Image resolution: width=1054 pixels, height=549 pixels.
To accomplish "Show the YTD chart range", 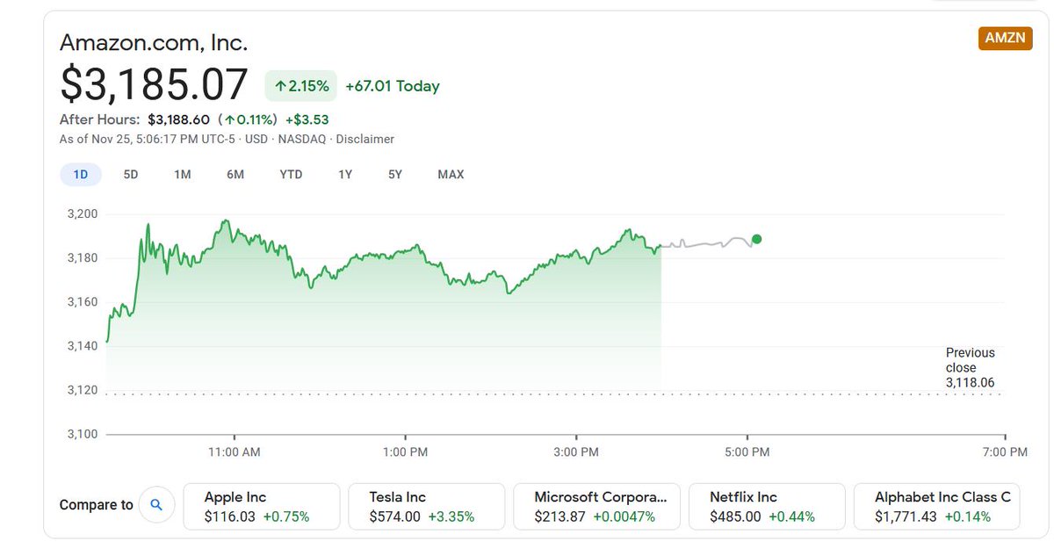I will coord(291,174).
